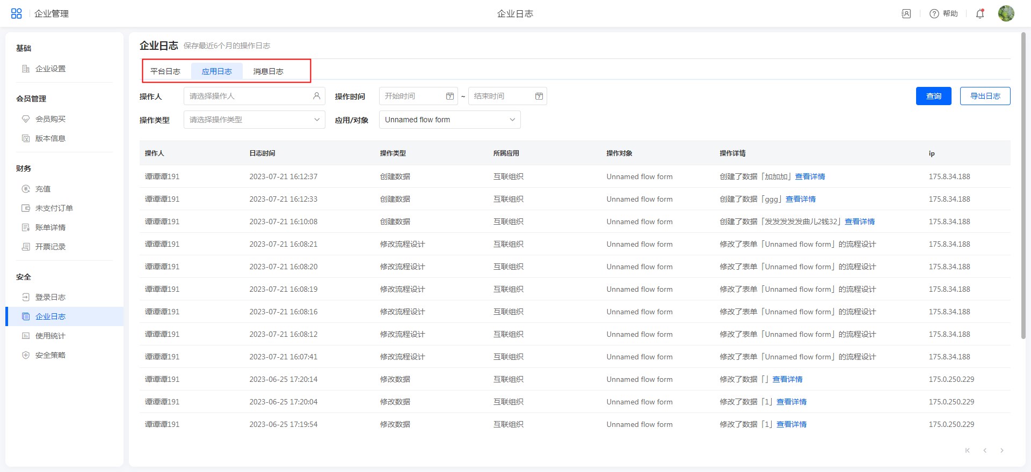Image resolution: width=1031 pixels, height=472 pixels.
Task: Click the 查询 button
Action: (933, 96)
